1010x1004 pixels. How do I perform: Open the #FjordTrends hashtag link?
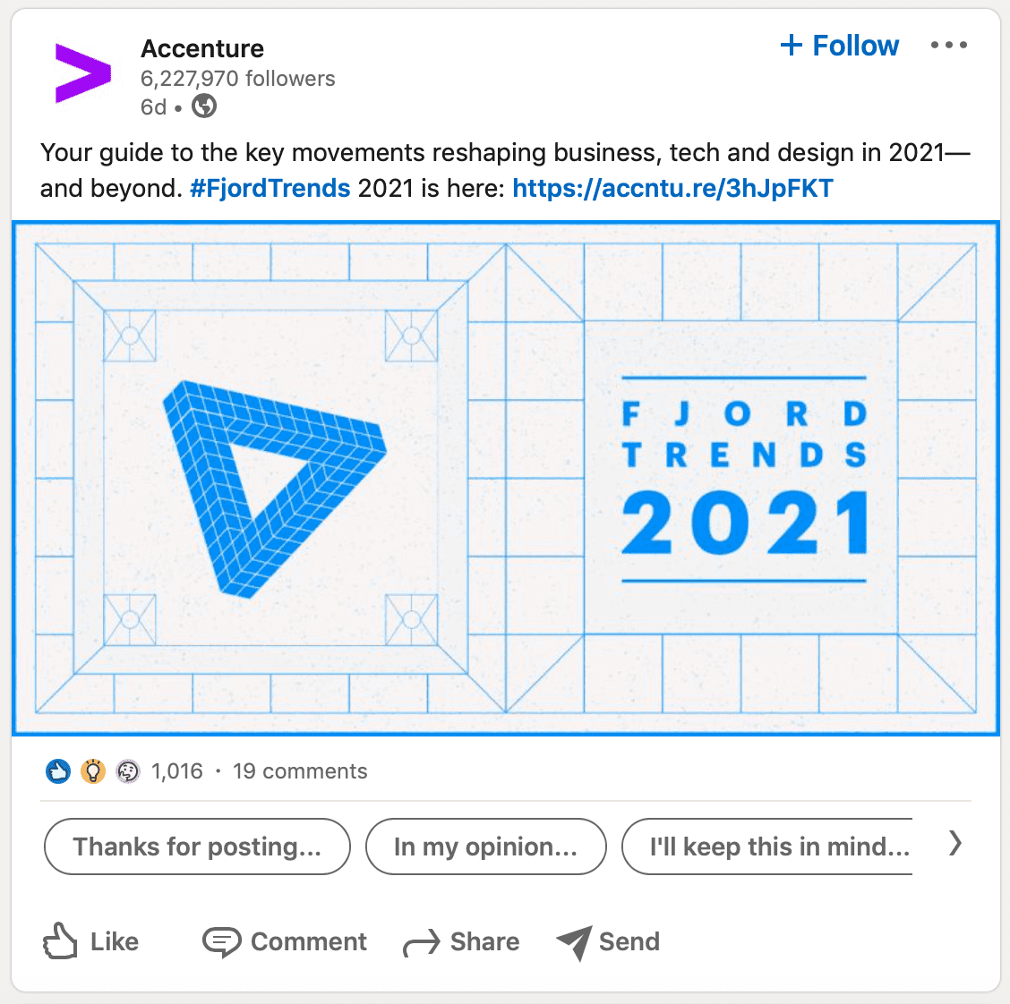[270, 189]
